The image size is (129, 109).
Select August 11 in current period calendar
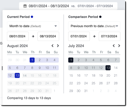click(x=54, y=68)
